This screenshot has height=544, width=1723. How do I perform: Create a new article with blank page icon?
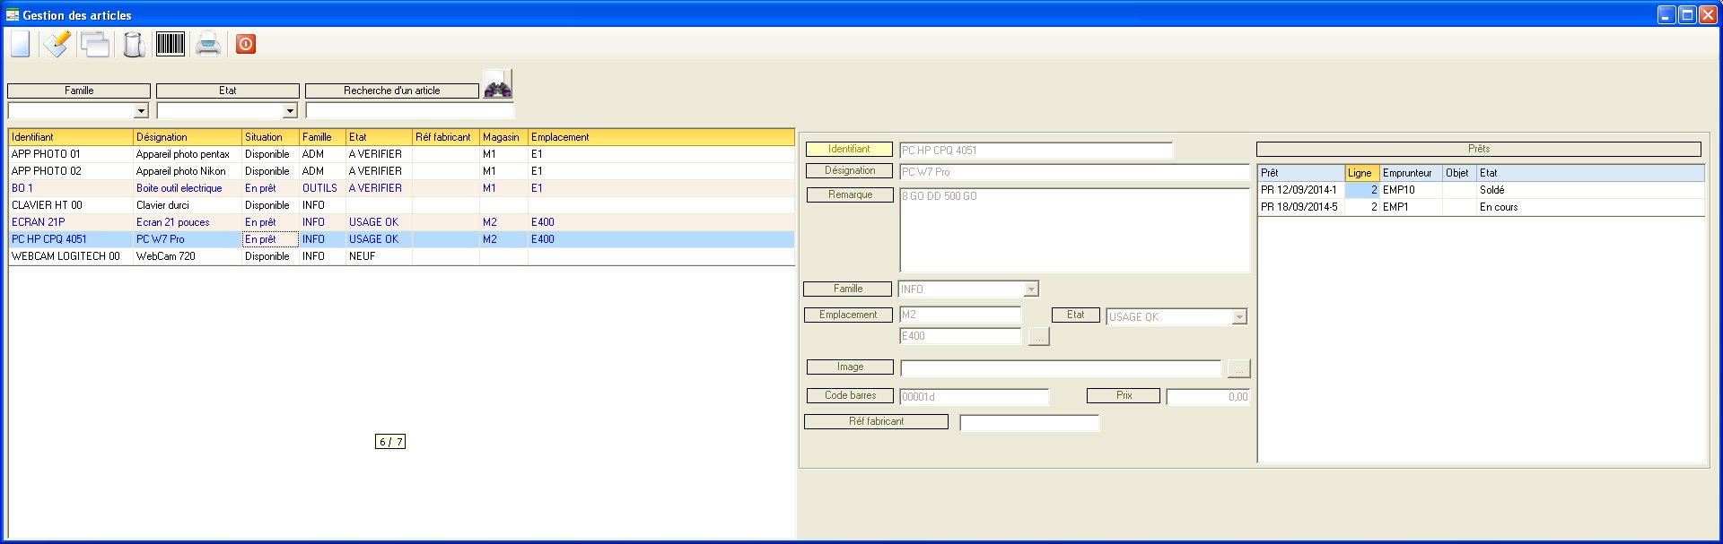pos(20,44)
